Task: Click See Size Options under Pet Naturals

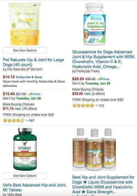Action: coord(25,50)
